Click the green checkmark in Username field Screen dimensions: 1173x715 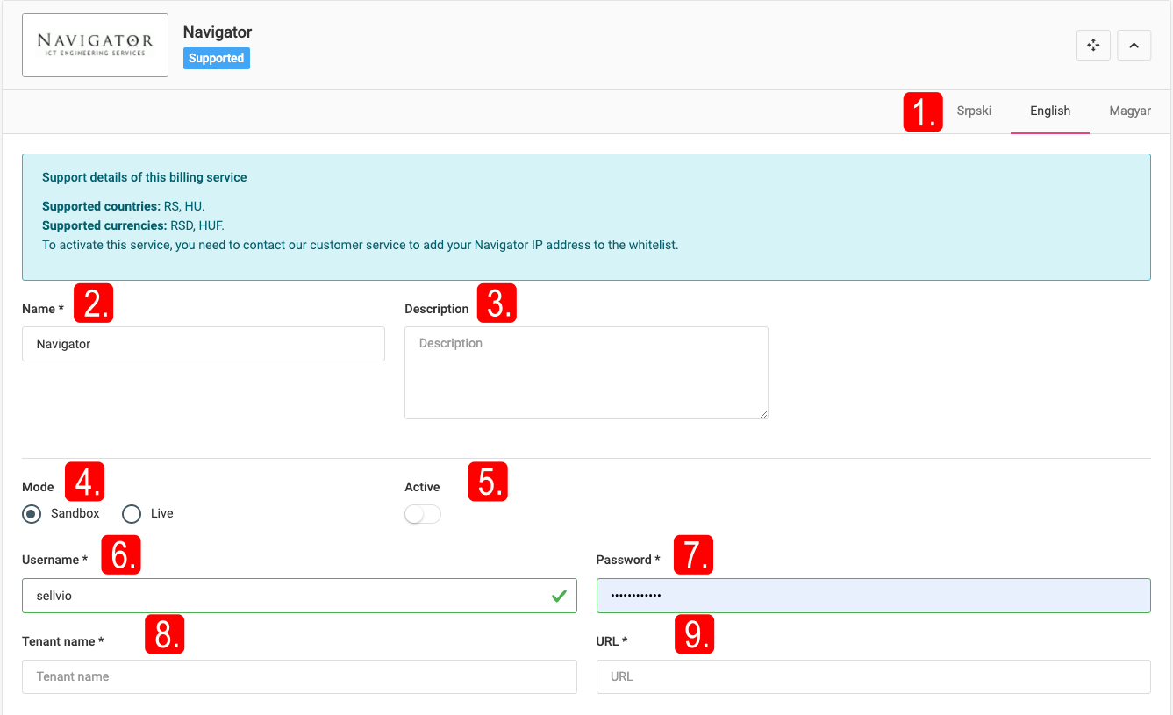coord(559,597)
